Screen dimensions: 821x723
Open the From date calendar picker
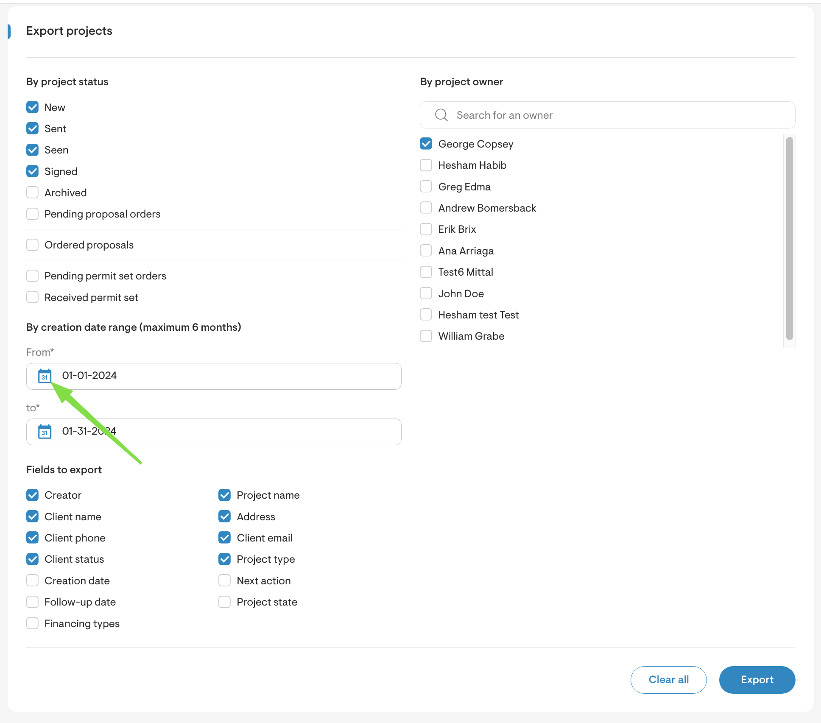click(x=45, y=376)
